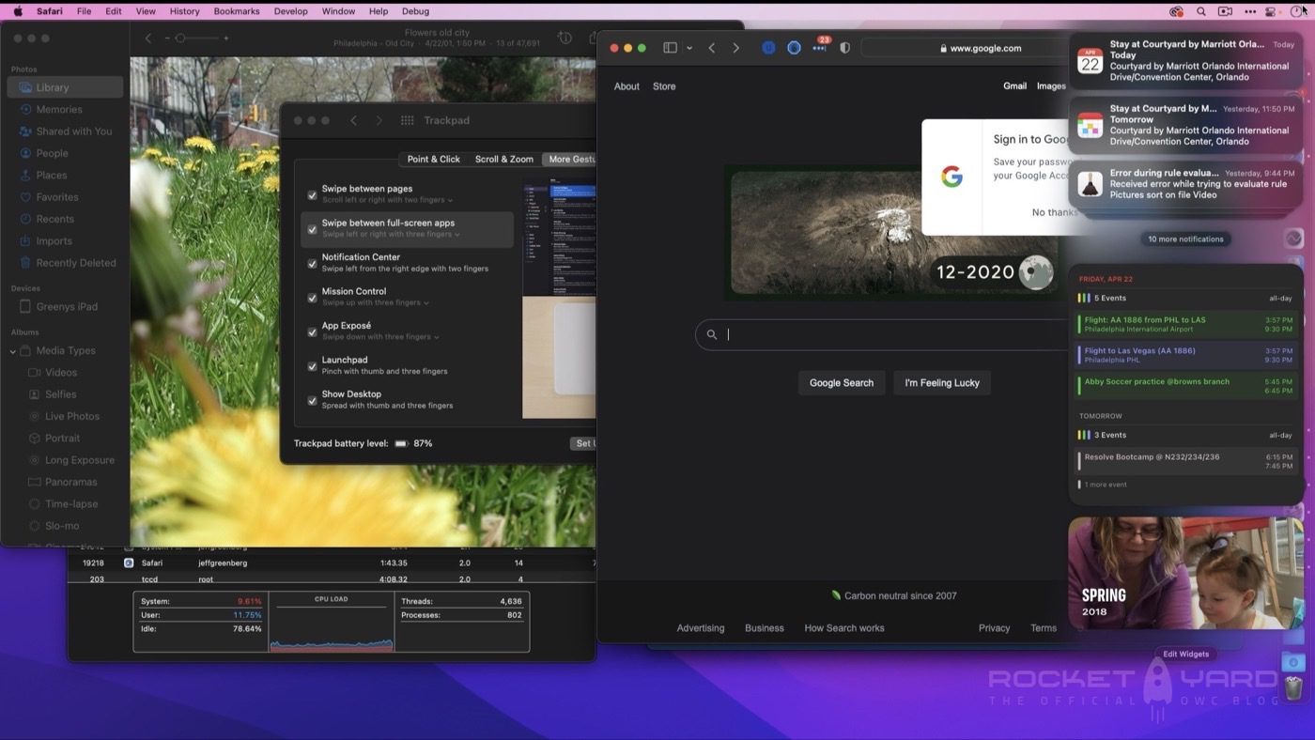The height and width of the screenshot is (740, 1315).
Task: Open Safari's sidebar toggle icon
Action: (x=670, y=48)
